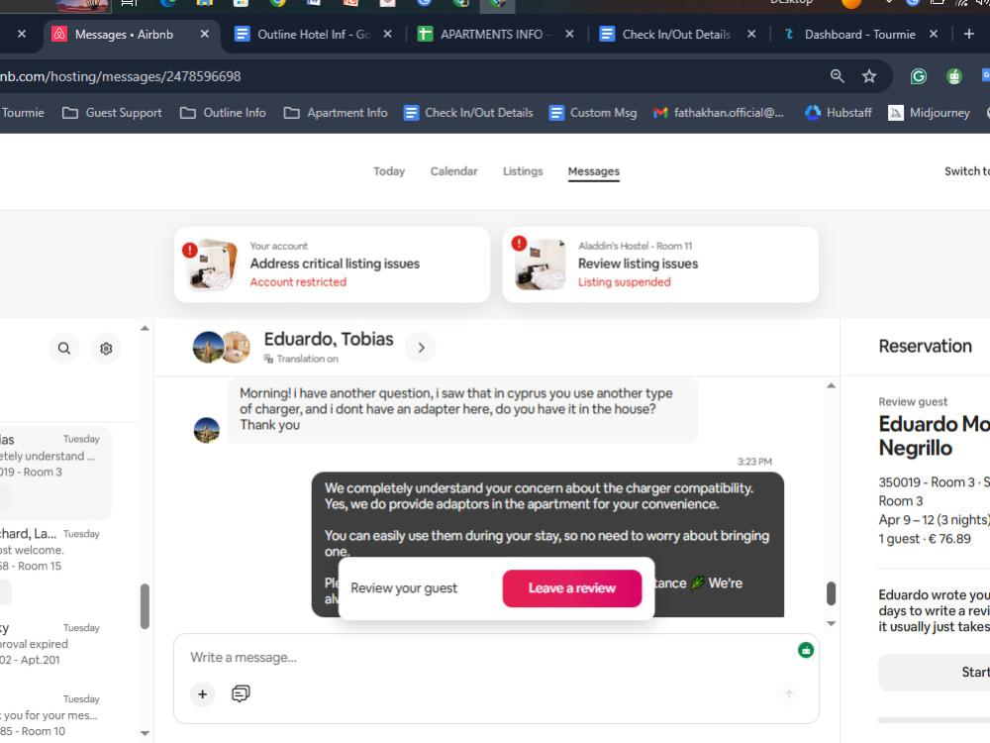This screenshot has height=743, width=990.
Task: Click down arrow of conversation list scrollbar
Action: tap(145, 733)
